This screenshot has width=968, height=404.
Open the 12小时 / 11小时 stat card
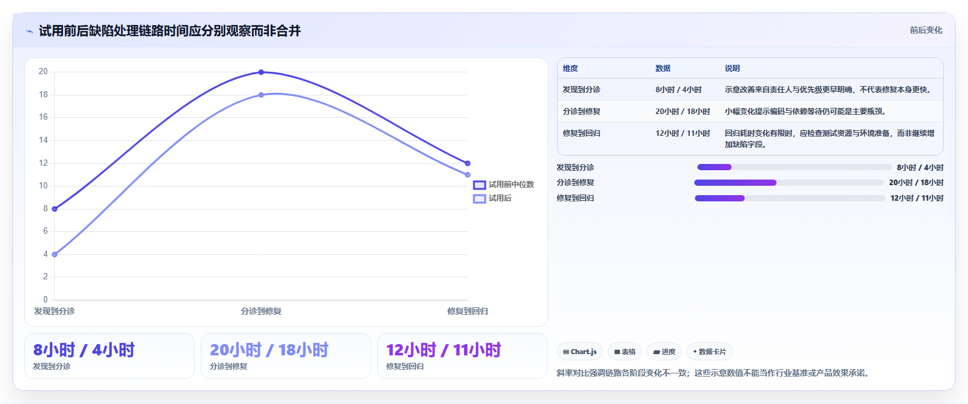coord(463,356)
